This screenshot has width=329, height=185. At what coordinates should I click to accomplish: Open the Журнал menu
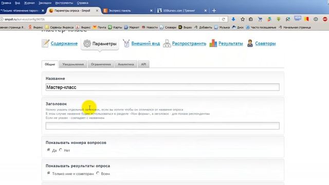coord(29,3)
